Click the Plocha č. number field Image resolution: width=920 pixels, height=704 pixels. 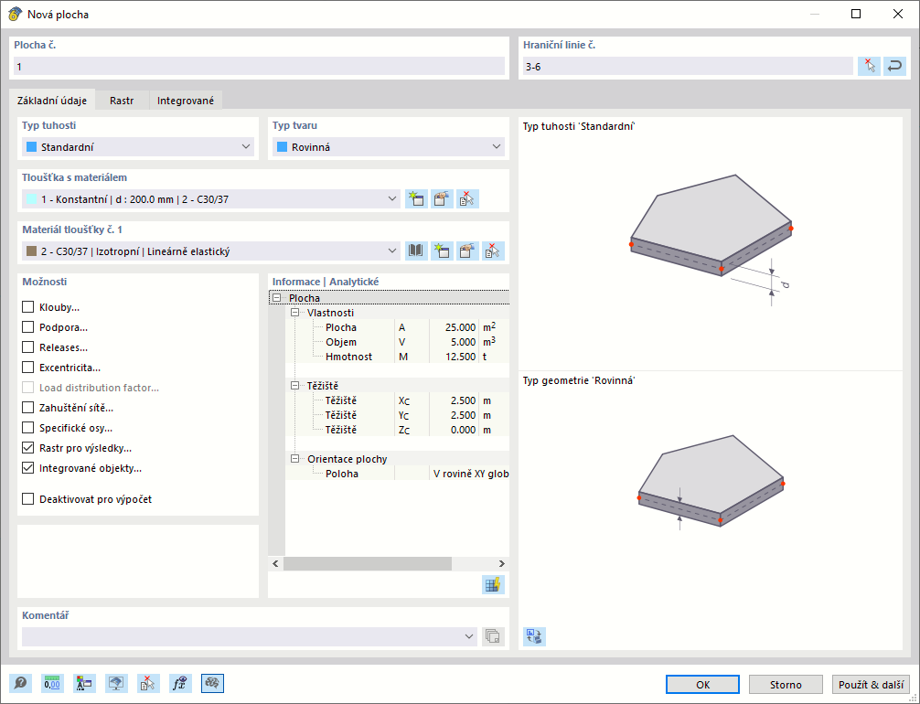click(259, 67)
